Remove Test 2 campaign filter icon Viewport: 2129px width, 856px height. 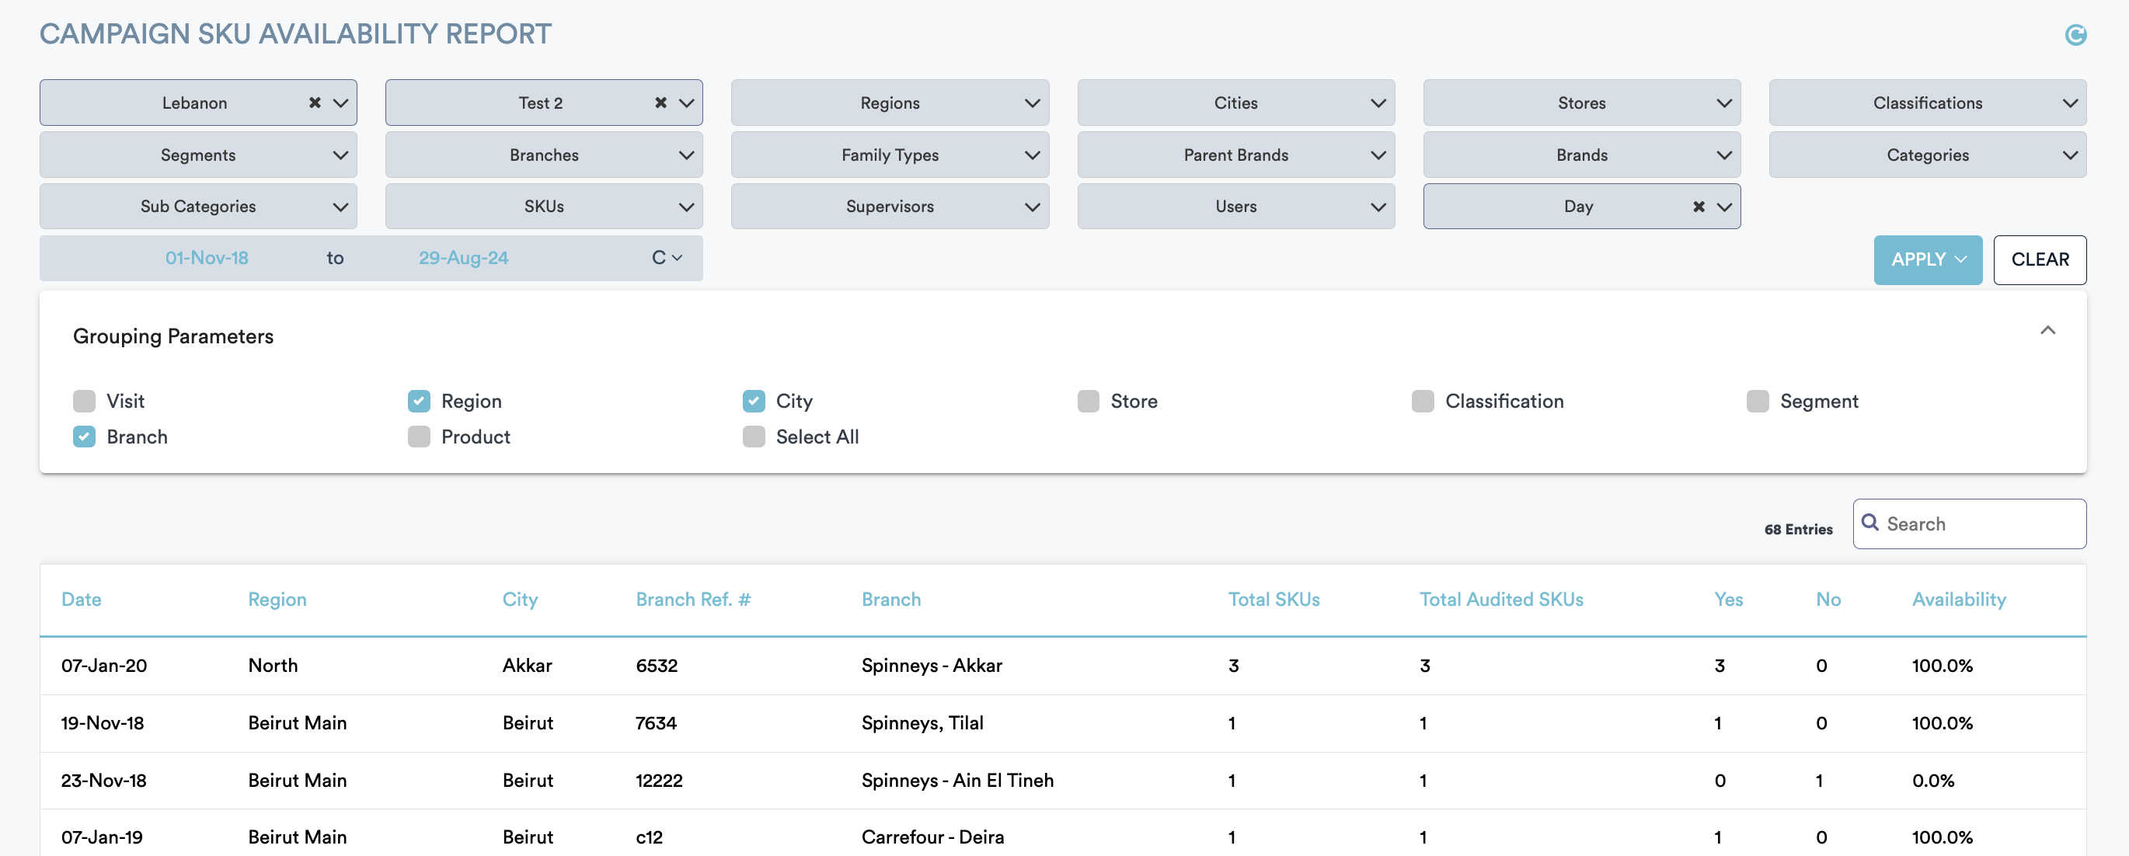660,100
